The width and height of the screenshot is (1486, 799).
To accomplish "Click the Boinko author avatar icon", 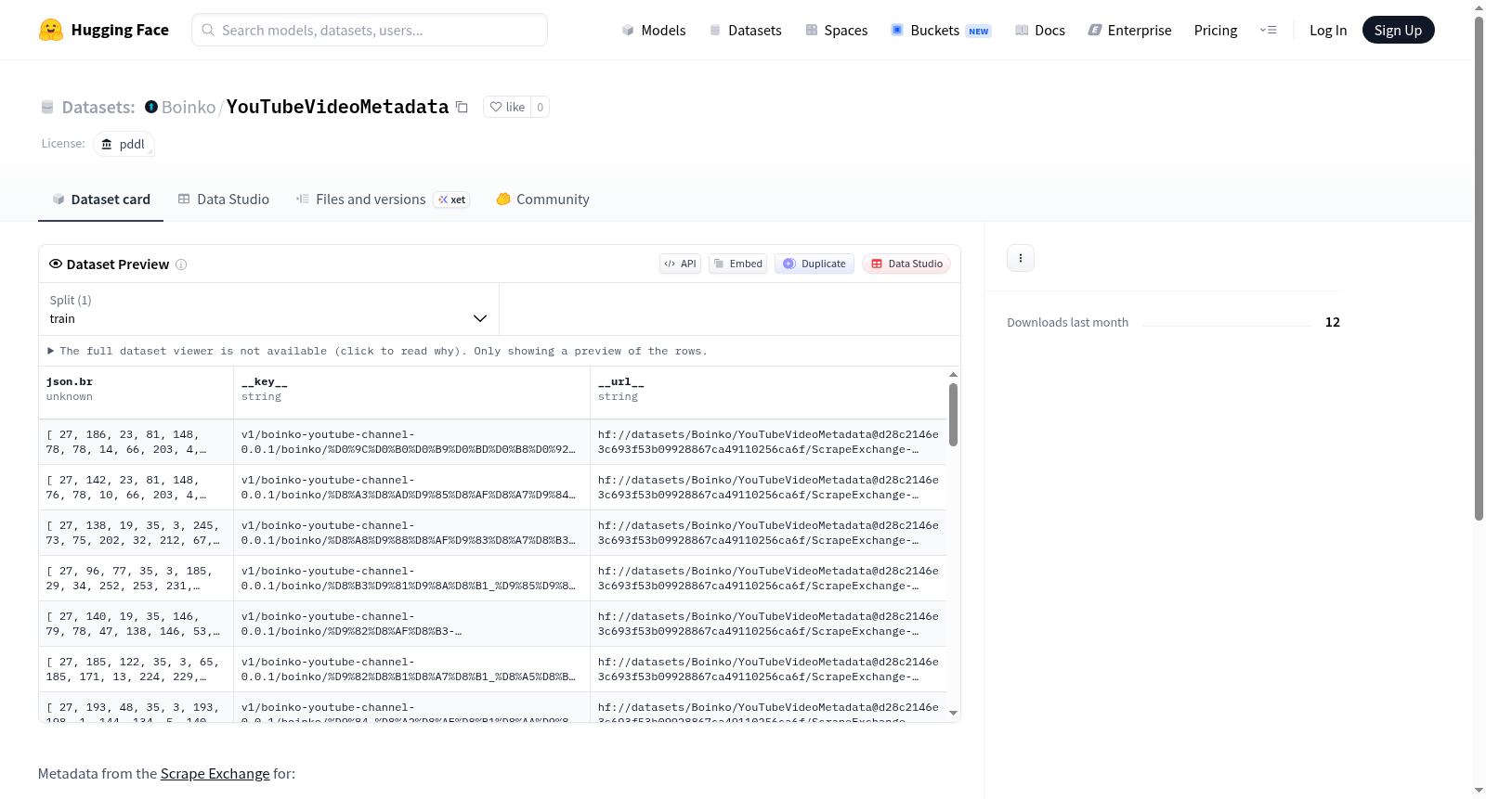I will tap(151, 107).
